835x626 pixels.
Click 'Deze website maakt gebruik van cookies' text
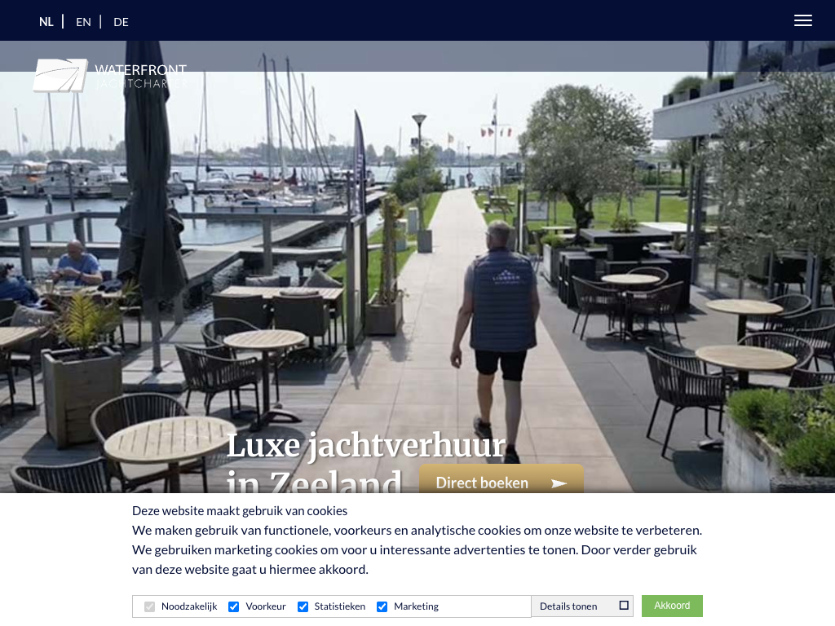[x=240, y=511]
